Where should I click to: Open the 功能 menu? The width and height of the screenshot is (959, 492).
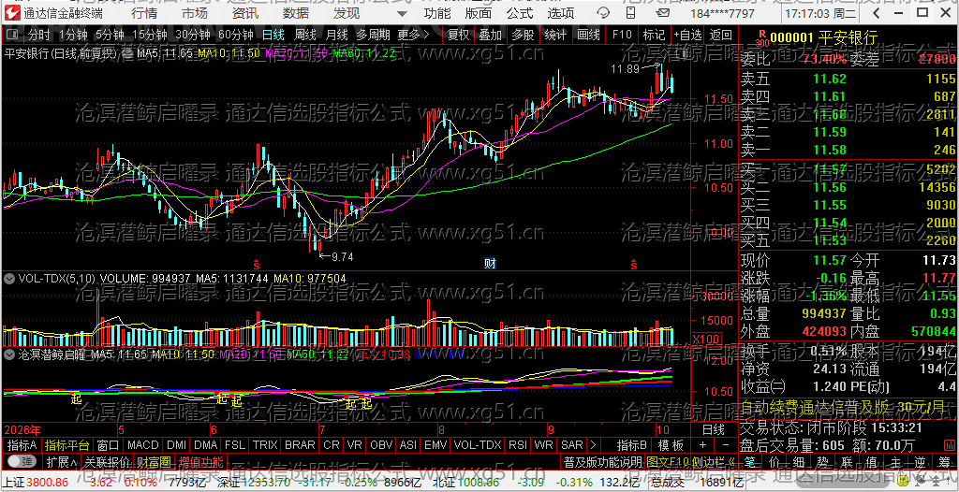437,13
